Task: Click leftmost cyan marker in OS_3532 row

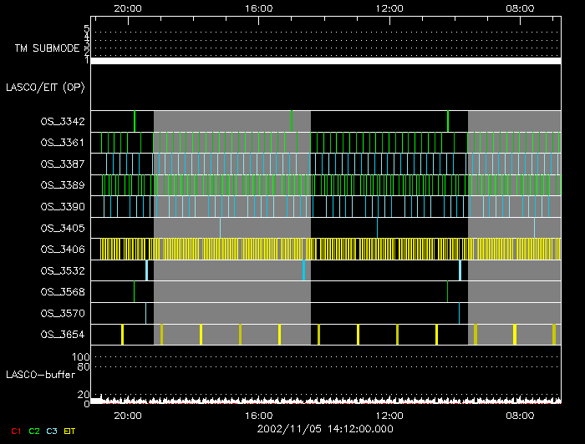Action: coord(146,270)
